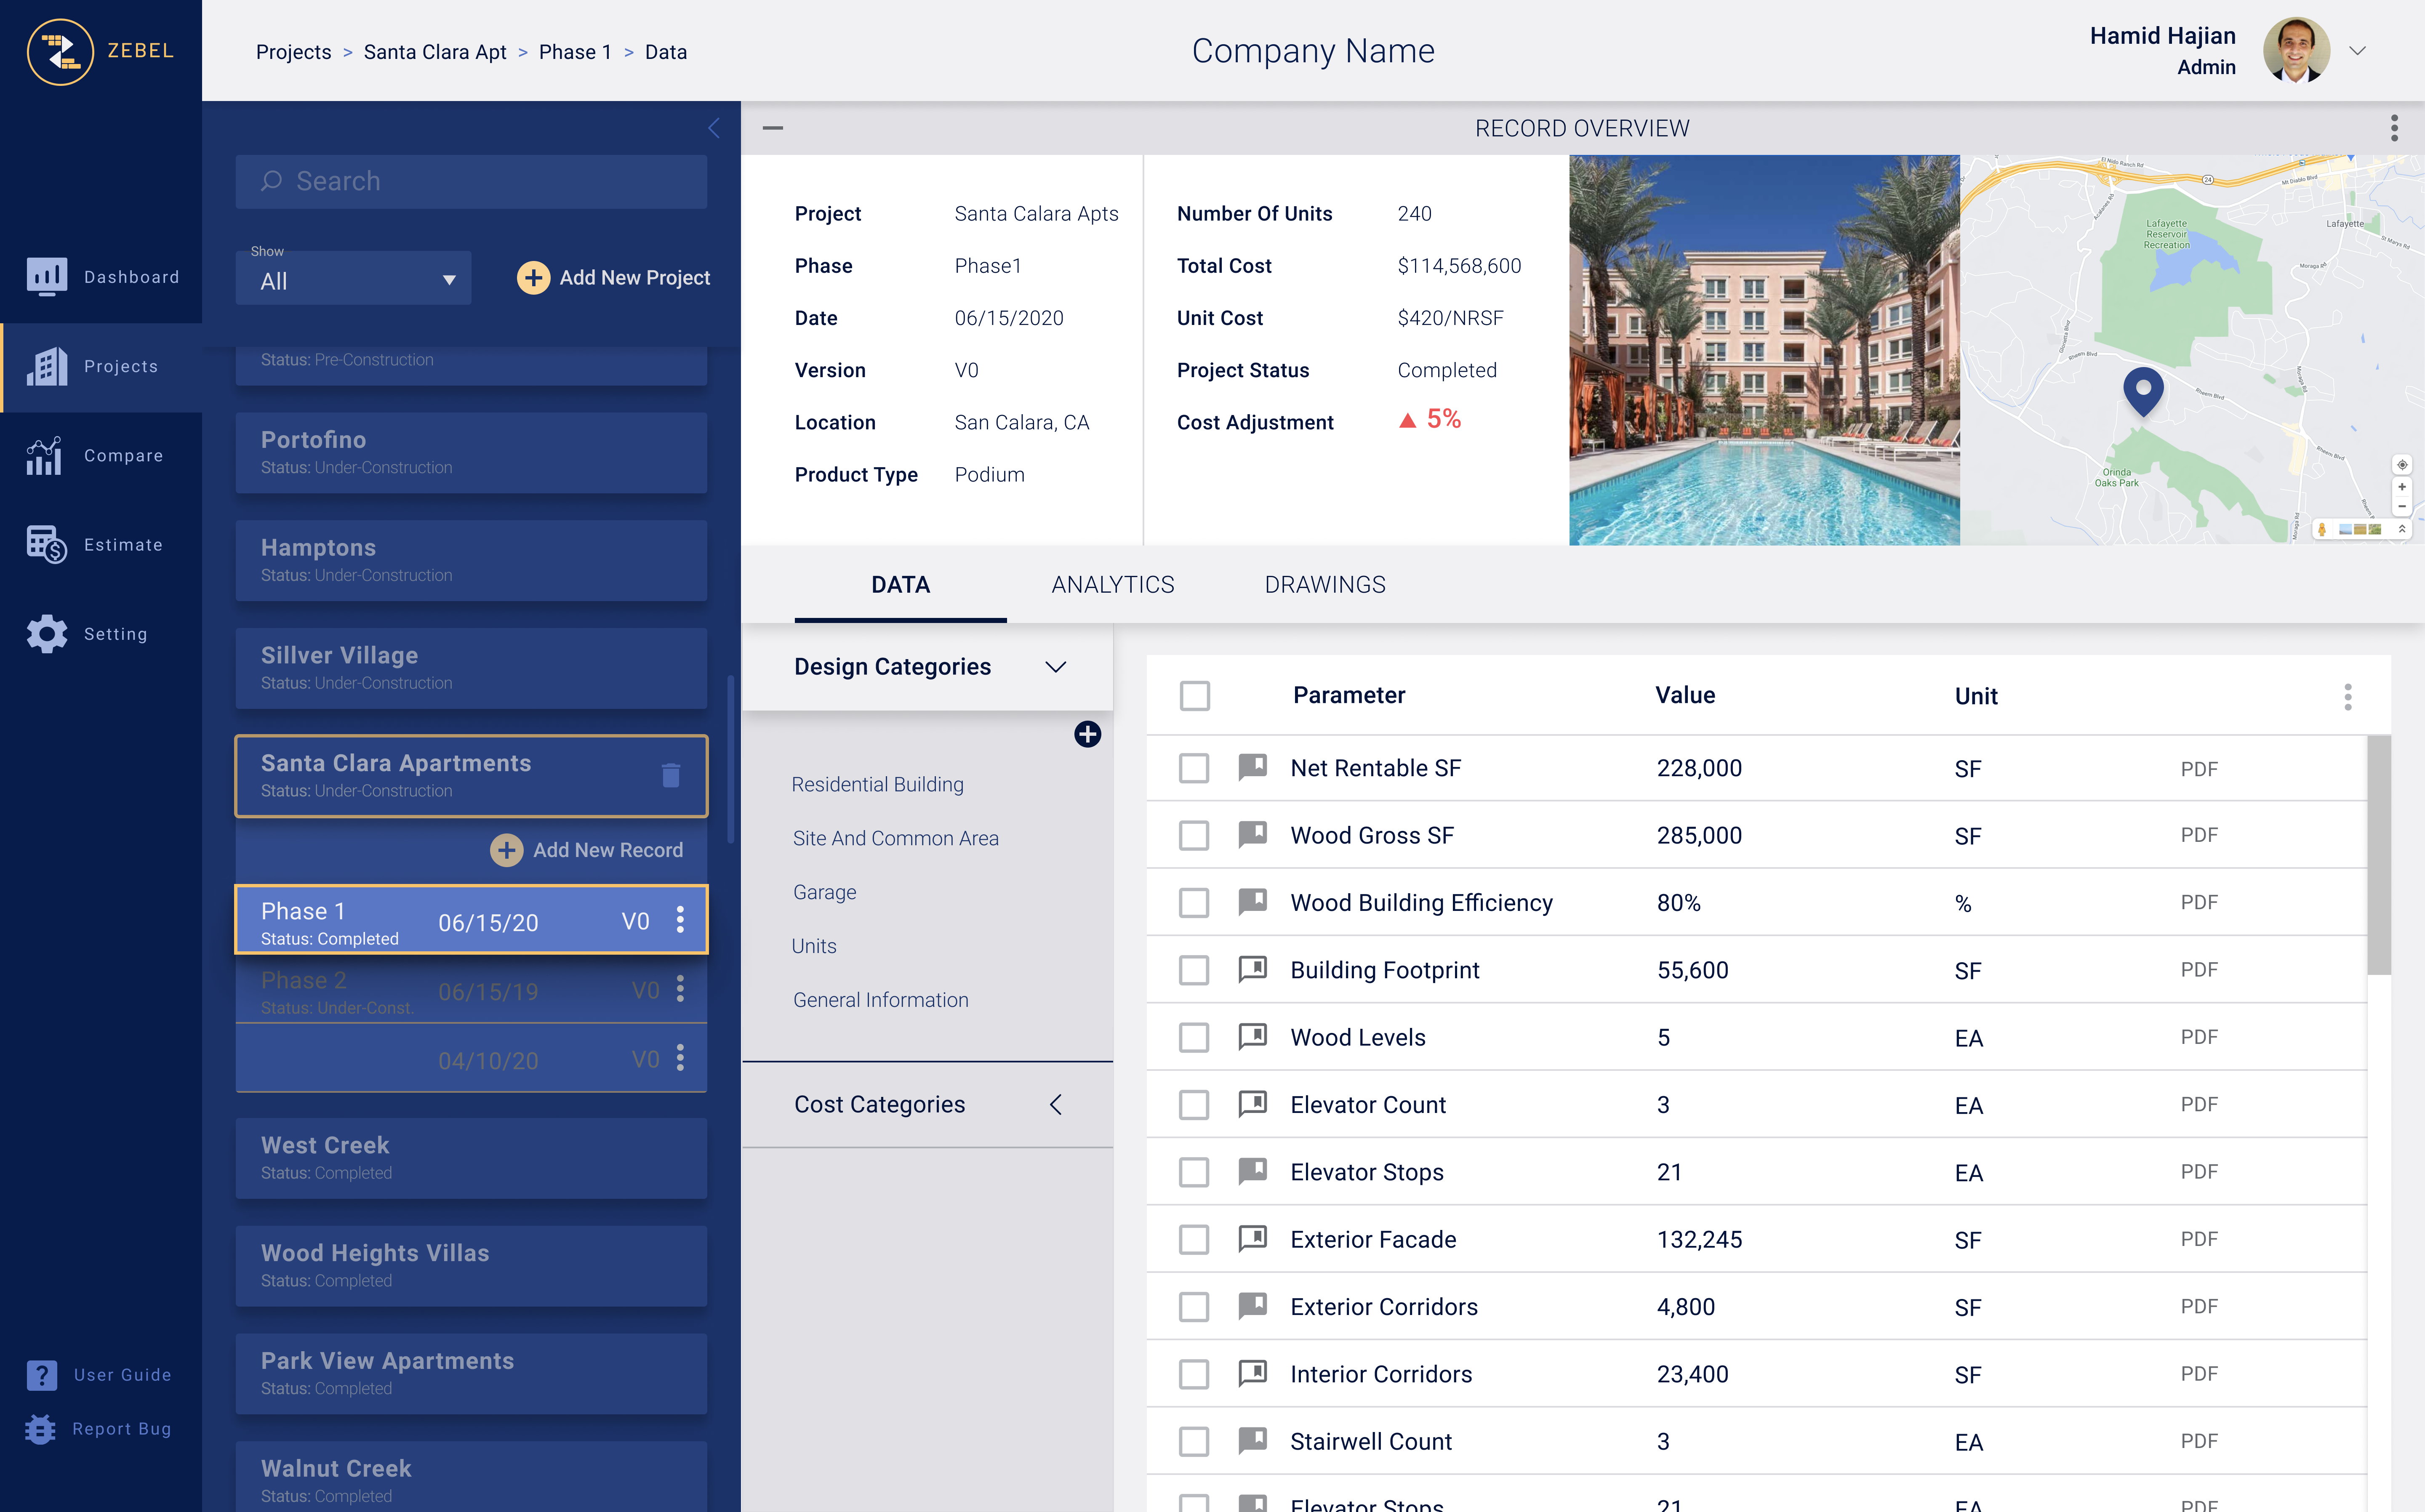Open Phase 2 record three-dot menu
This screenshot has height=1512, width=2425.
pyautogui.click(x=680, y=989)
